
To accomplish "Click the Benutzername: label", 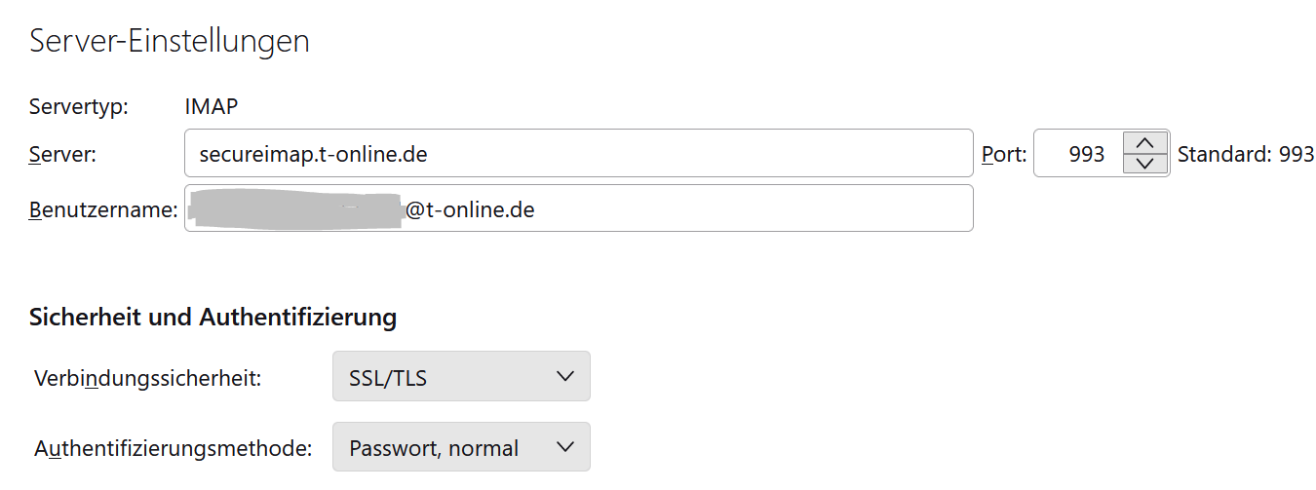I will (103, 209).
